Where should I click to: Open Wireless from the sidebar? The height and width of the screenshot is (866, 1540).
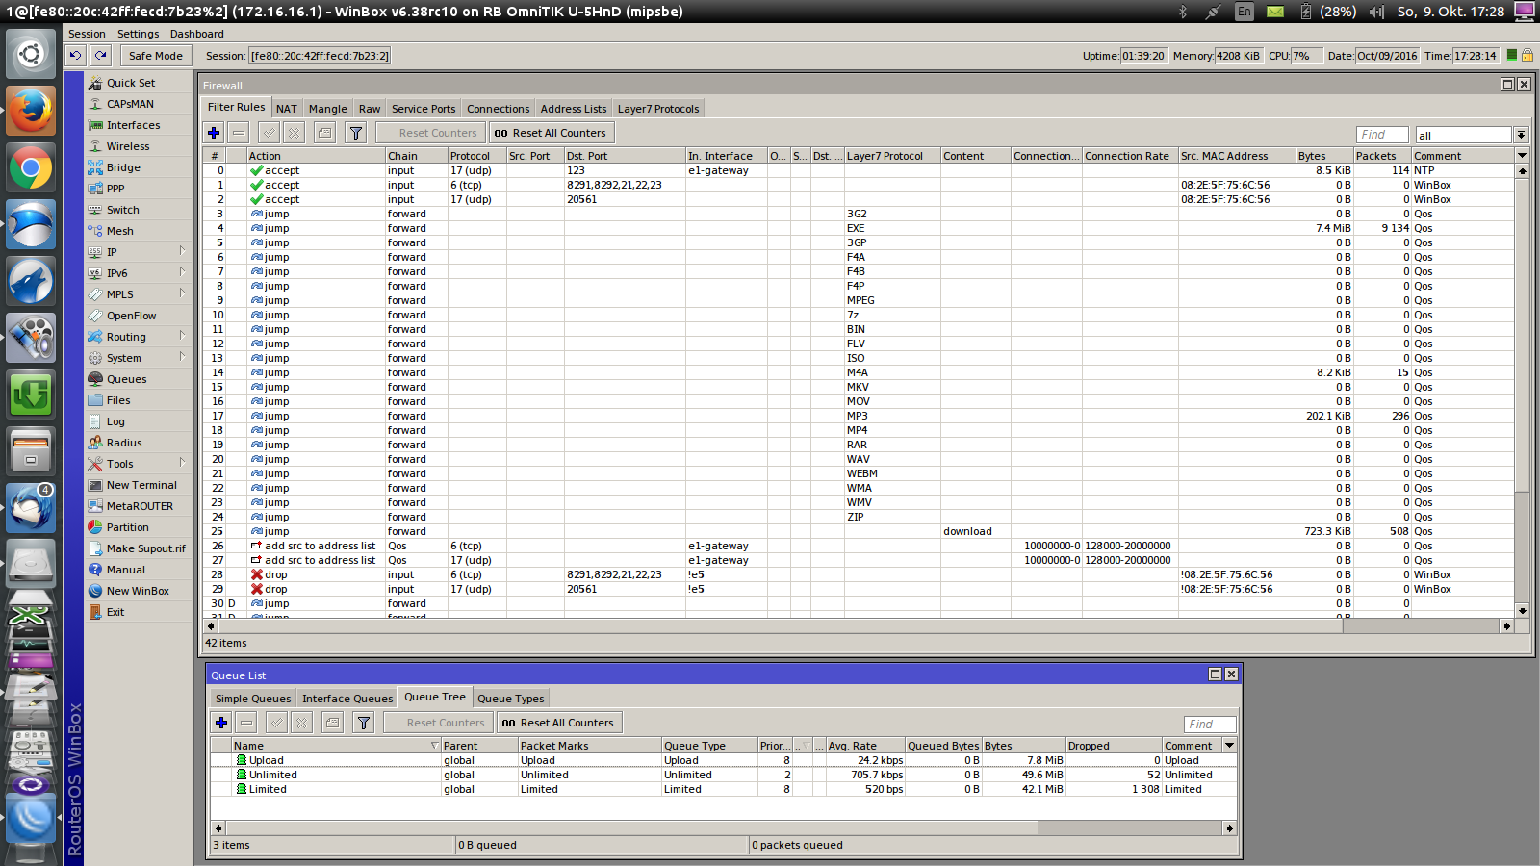(139, 146)
